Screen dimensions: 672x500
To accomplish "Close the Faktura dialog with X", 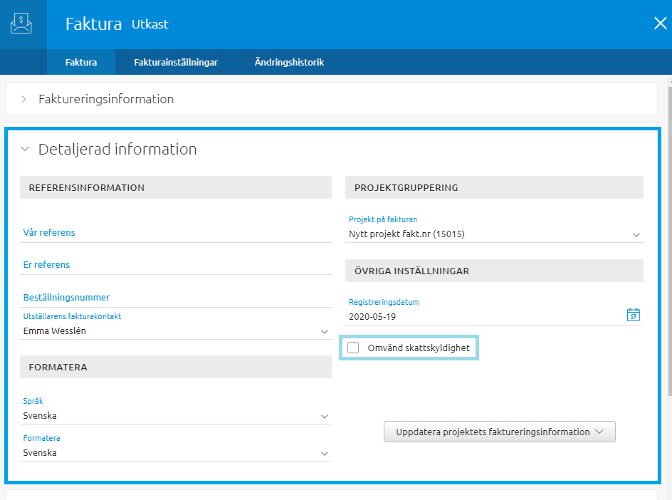I will pyautogui.click(x=659, y=24).
